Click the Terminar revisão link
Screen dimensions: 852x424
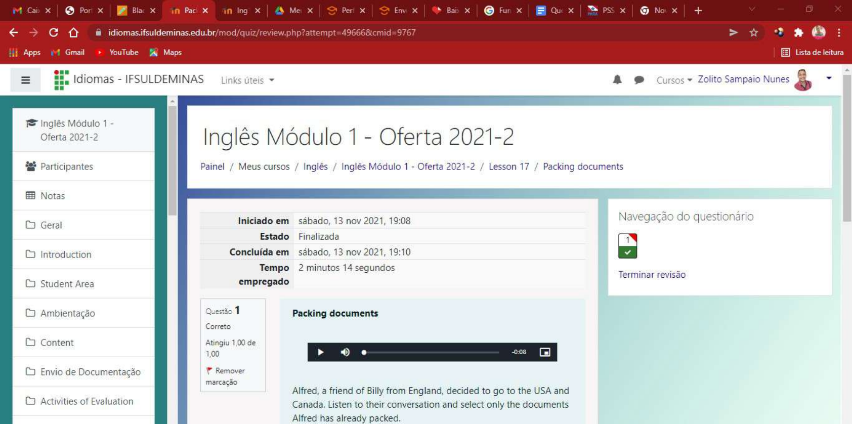pyautogui.click(x=652, y=275)
